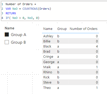Click the IF expression on line 4
This screenshot has height=95, width=107.
pos(23,18)
